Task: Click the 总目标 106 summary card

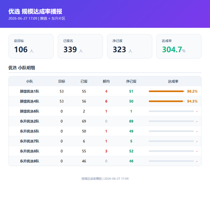Action: coord(31,46)
